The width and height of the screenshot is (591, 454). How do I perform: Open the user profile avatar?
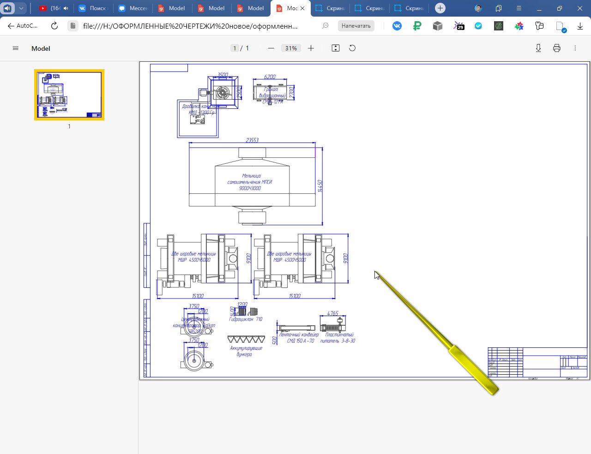478,8
